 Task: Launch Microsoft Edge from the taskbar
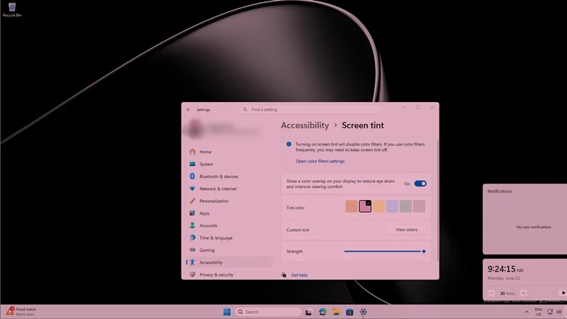pyautogui.click(x=322, y=312)
